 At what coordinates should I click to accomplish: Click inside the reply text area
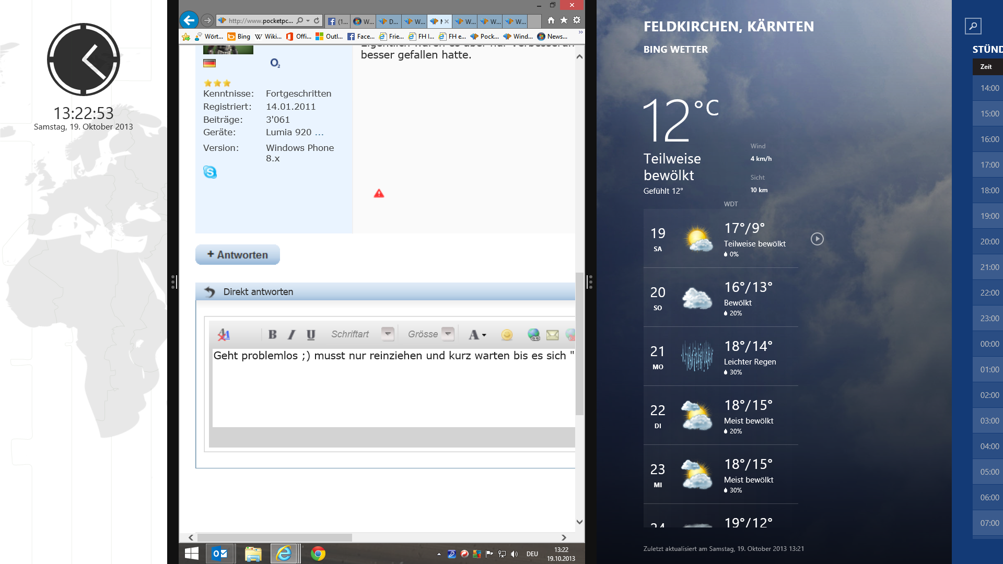393,387
